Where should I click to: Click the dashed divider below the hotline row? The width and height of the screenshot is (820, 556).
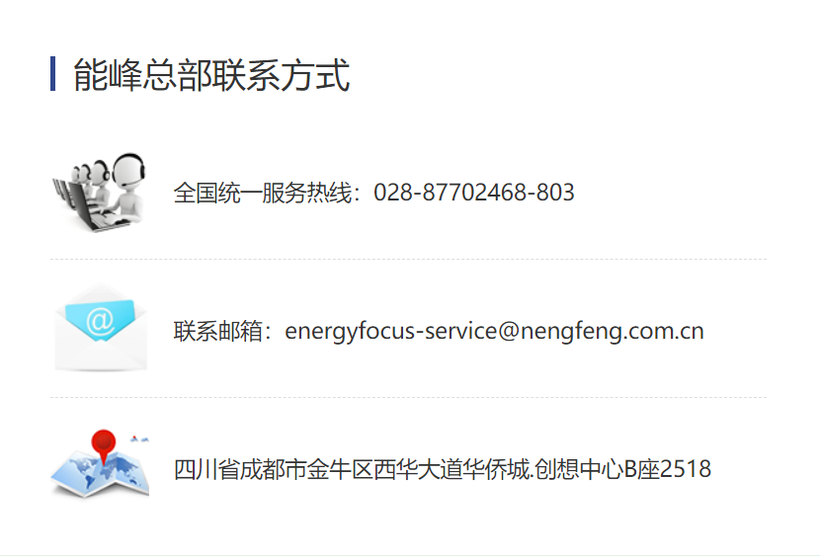pyautogui.click(x=408, y=259)
